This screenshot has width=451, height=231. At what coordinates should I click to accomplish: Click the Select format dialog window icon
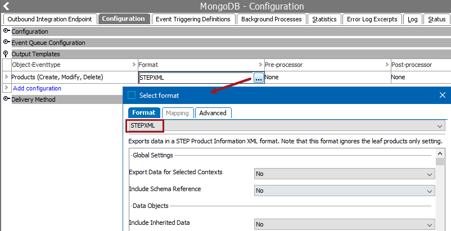pyautogui.click(x=132, y=95)
